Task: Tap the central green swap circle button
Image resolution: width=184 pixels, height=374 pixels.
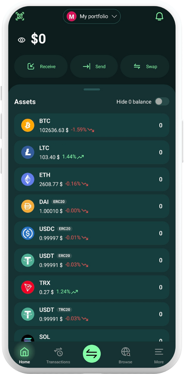Action: click(92, 354)
